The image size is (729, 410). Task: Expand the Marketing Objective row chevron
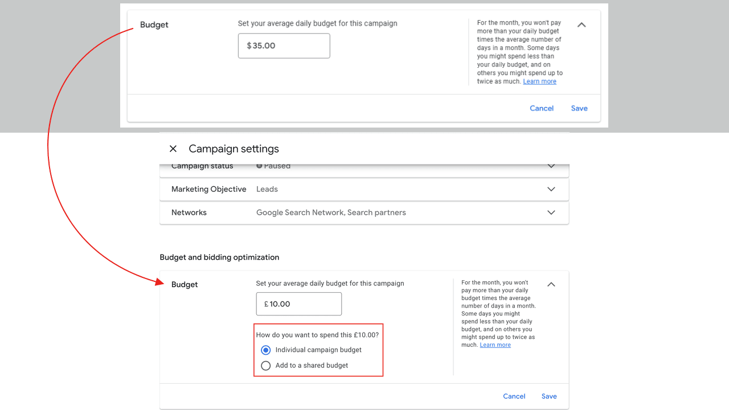click(x=551, y=189)
